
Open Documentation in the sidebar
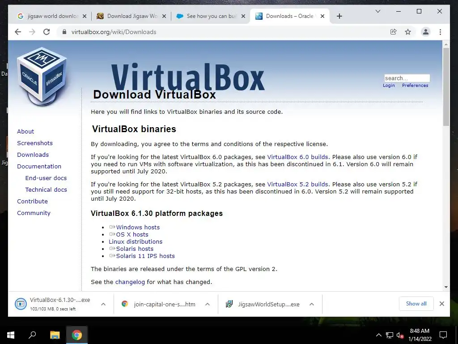pos(39,167)
